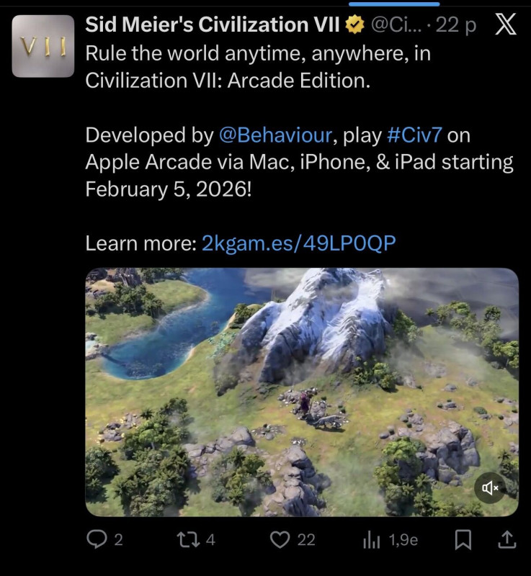Share the post via upload arrow icon
531x576 pixels.
pos(507,539)
